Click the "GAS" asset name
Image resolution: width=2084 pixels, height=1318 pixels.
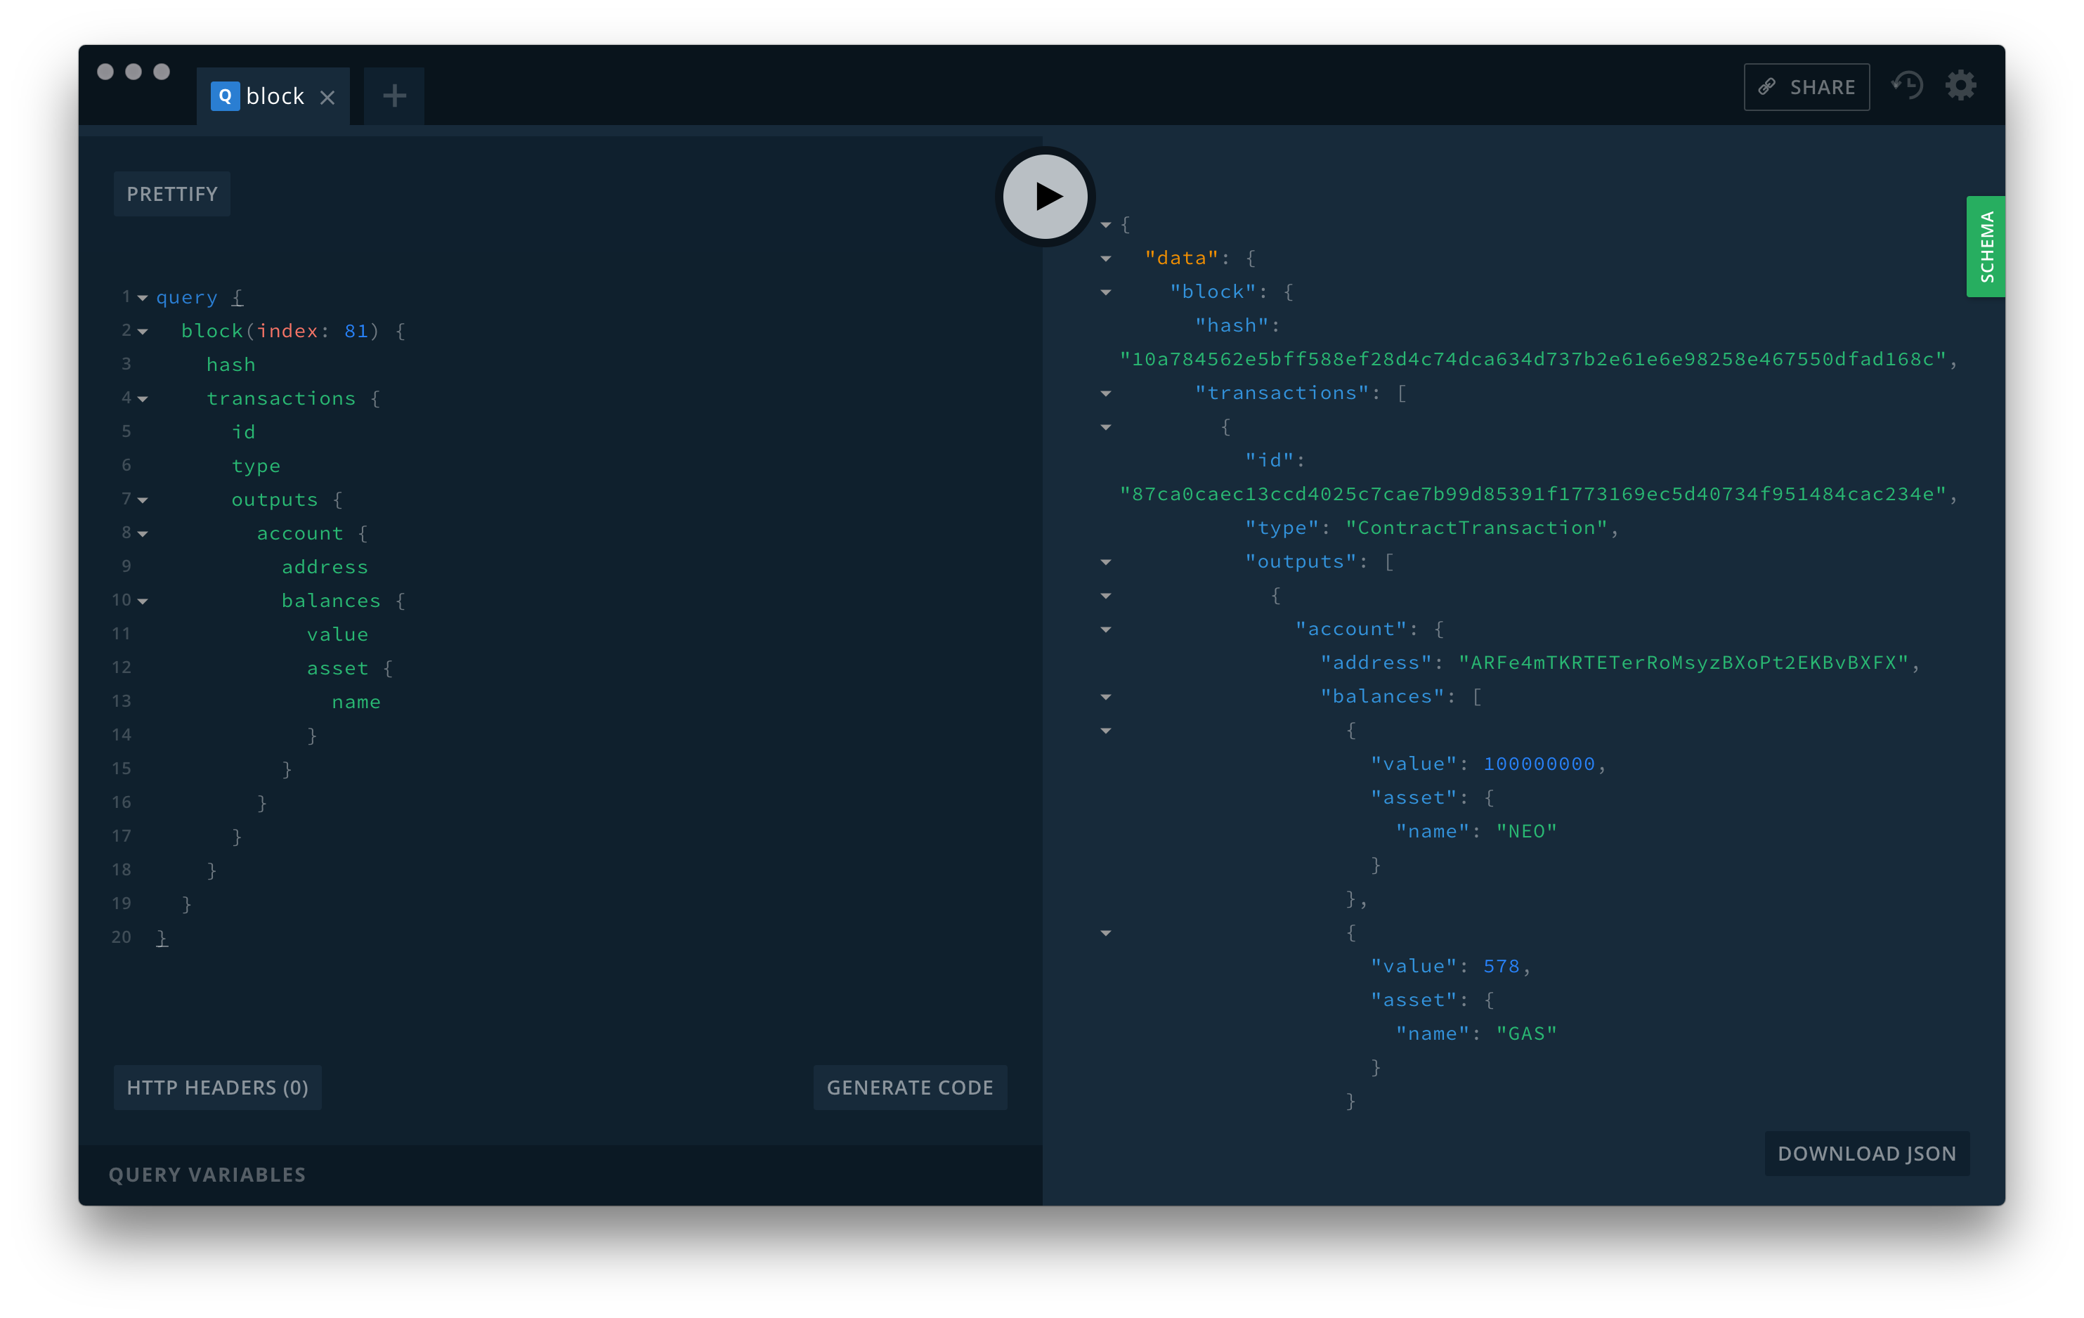[x=1526, y=1033]
